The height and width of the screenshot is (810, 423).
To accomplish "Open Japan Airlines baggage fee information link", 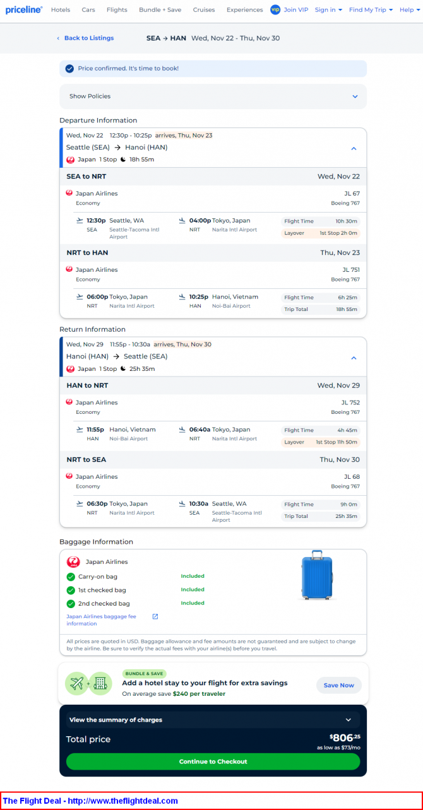I will (101, 620).
